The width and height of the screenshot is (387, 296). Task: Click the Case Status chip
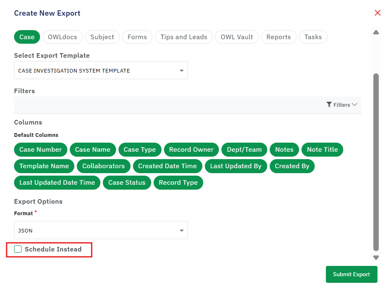tap(127, 183)
